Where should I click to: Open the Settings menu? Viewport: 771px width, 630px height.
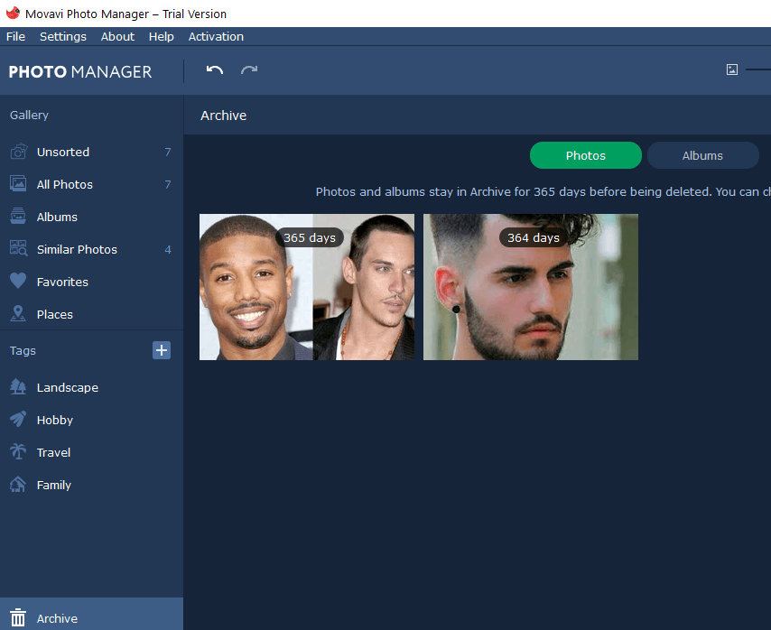(x=63, y=36)
